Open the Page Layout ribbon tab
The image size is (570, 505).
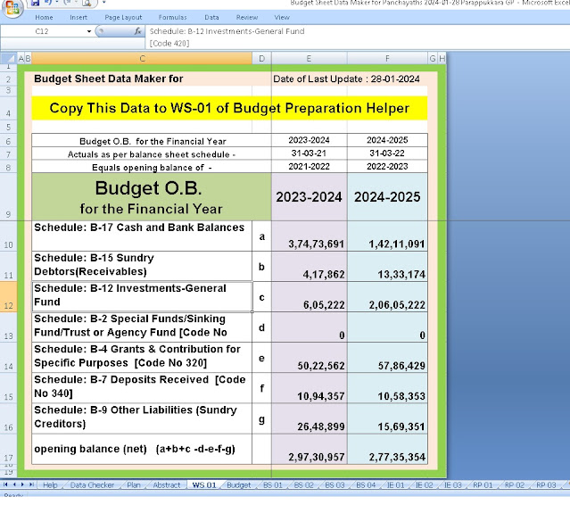pos(123,17)
